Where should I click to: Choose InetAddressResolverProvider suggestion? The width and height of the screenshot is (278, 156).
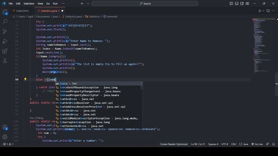click(99, 107)
